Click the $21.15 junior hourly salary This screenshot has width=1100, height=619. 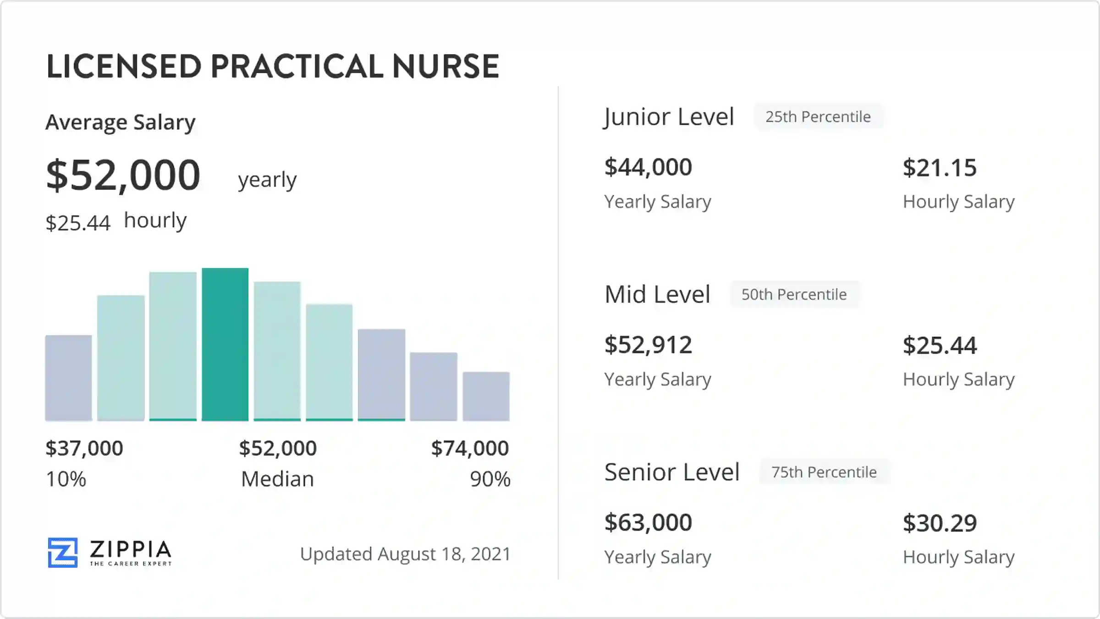940,168
